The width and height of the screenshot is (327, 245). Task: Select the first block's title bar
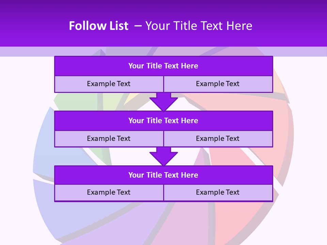click(x=163, y=66)
